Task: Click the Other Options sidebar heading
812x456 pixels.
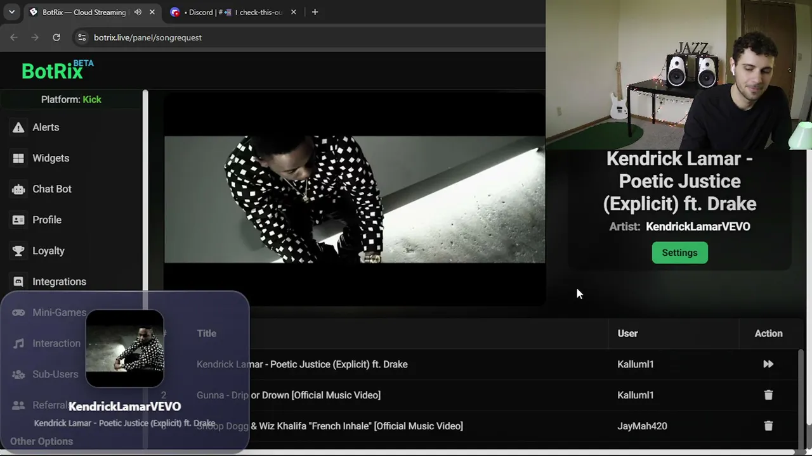Action: coord(41,441)
